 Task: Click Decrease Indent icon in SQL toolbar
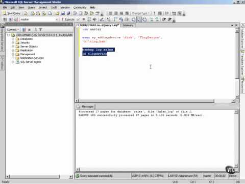(x=164, y=19)
